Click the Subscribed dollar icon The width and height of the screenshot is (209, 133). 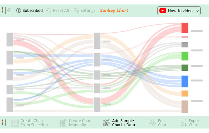(19, 10)
